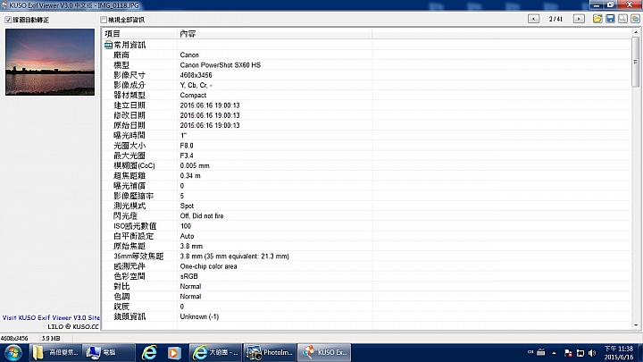Select the Unknown (-1) lens info value

point(199,316)
